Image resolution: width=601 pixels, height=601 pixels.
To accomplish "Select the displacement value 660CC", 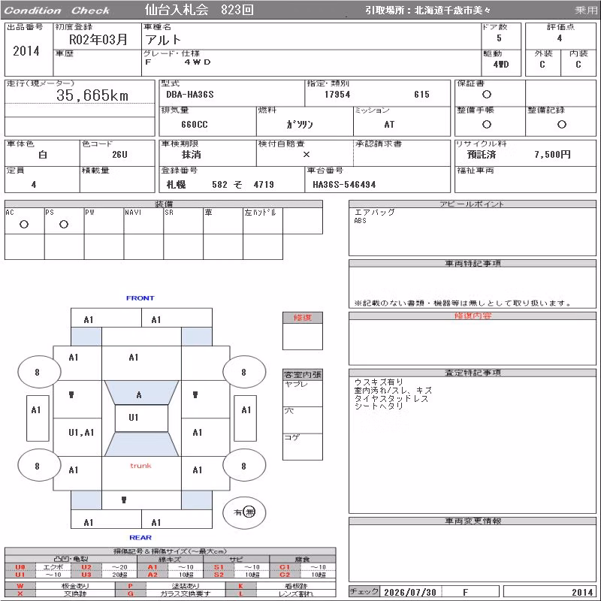I will click(x=195, y=125).
